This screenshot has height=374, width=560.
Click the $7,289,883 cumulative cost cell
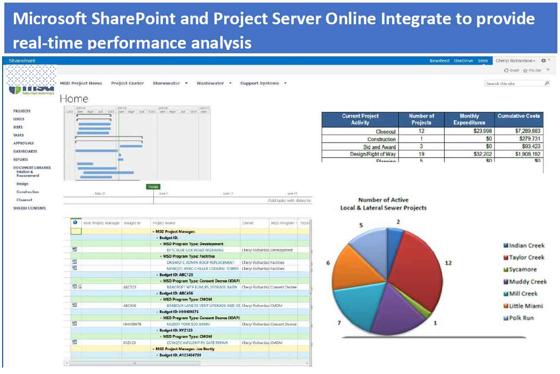519,131
